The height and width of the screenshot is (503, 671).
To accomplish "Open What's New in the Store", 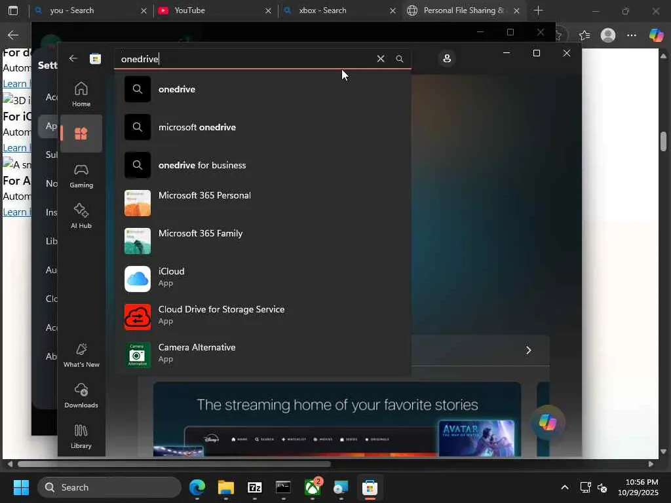I will 81,356.
